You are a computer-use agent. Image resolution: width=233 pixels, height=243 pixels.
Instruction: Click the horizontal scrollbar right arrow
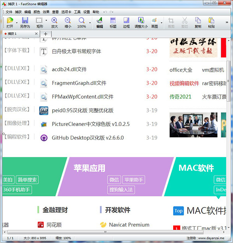coord(224,232)
